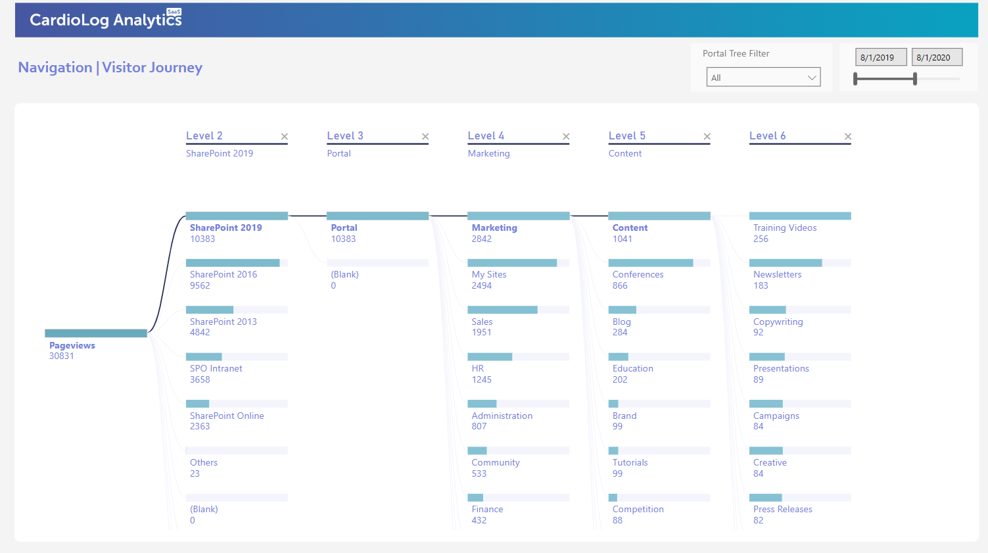The height and width of the screenshot is (553, 988).
Task: Select the Competition node
Action: pyautogui.click(x=659, y=498)
